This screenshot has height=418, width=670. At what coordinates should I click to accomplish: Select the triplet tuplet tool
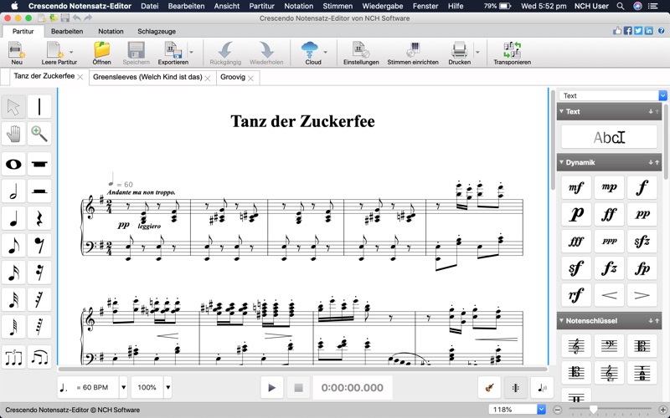pyautogui.click(x=13, y=358)
